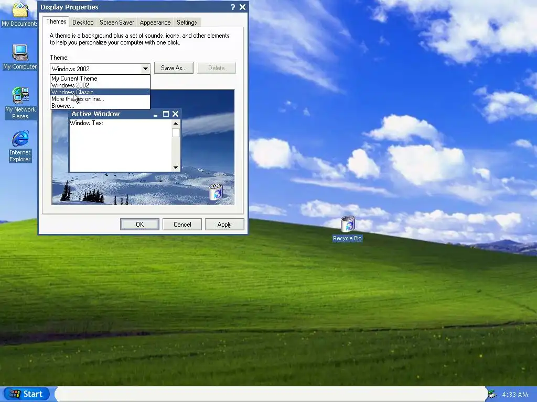Switch to the Themes tab
The width and height of the screenshot is (537, 402).
[x=56, y=21]
